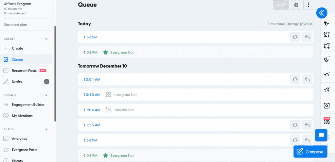Click the retweet icon on the 1:56 PM slot
The width and height of the screenshot is (335, 162).
pos(295,37)
